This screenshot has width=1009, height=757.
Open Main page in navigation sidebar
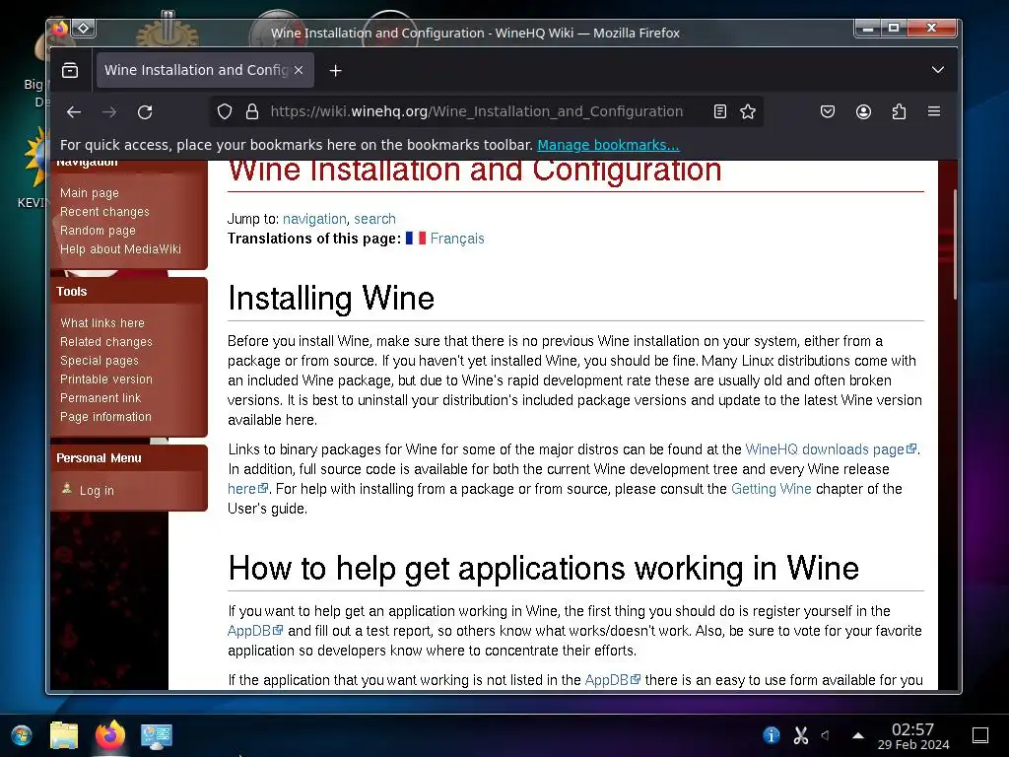(x=90, y=192)
